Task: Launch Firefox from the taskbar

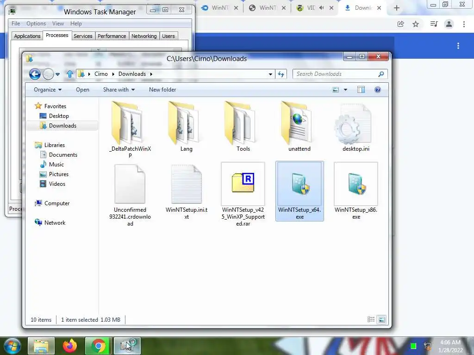Action: tap(70, 346)
